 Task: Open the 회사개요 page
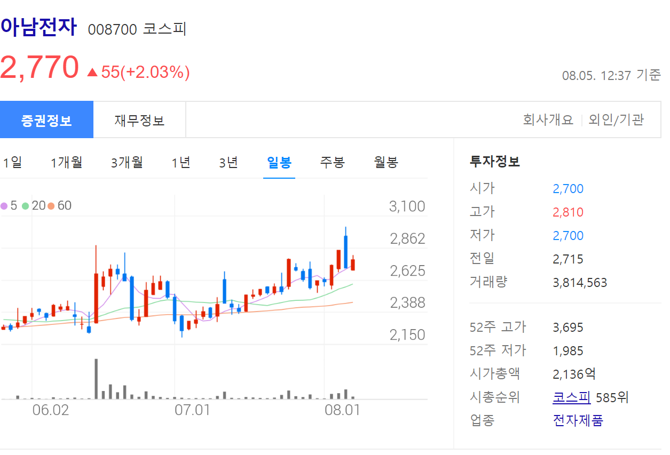[548, 119]
